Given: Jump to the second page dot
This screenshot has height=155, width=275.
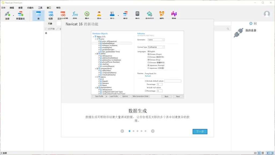Looking at the screenshot, I should [x=133, y=131].
